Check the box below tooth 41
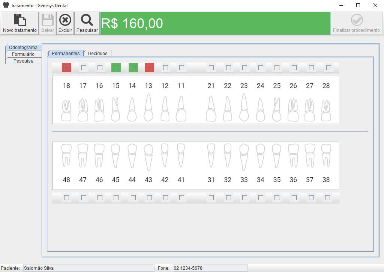This screenshot has height=272, width=384. click(x=181, y=197)
